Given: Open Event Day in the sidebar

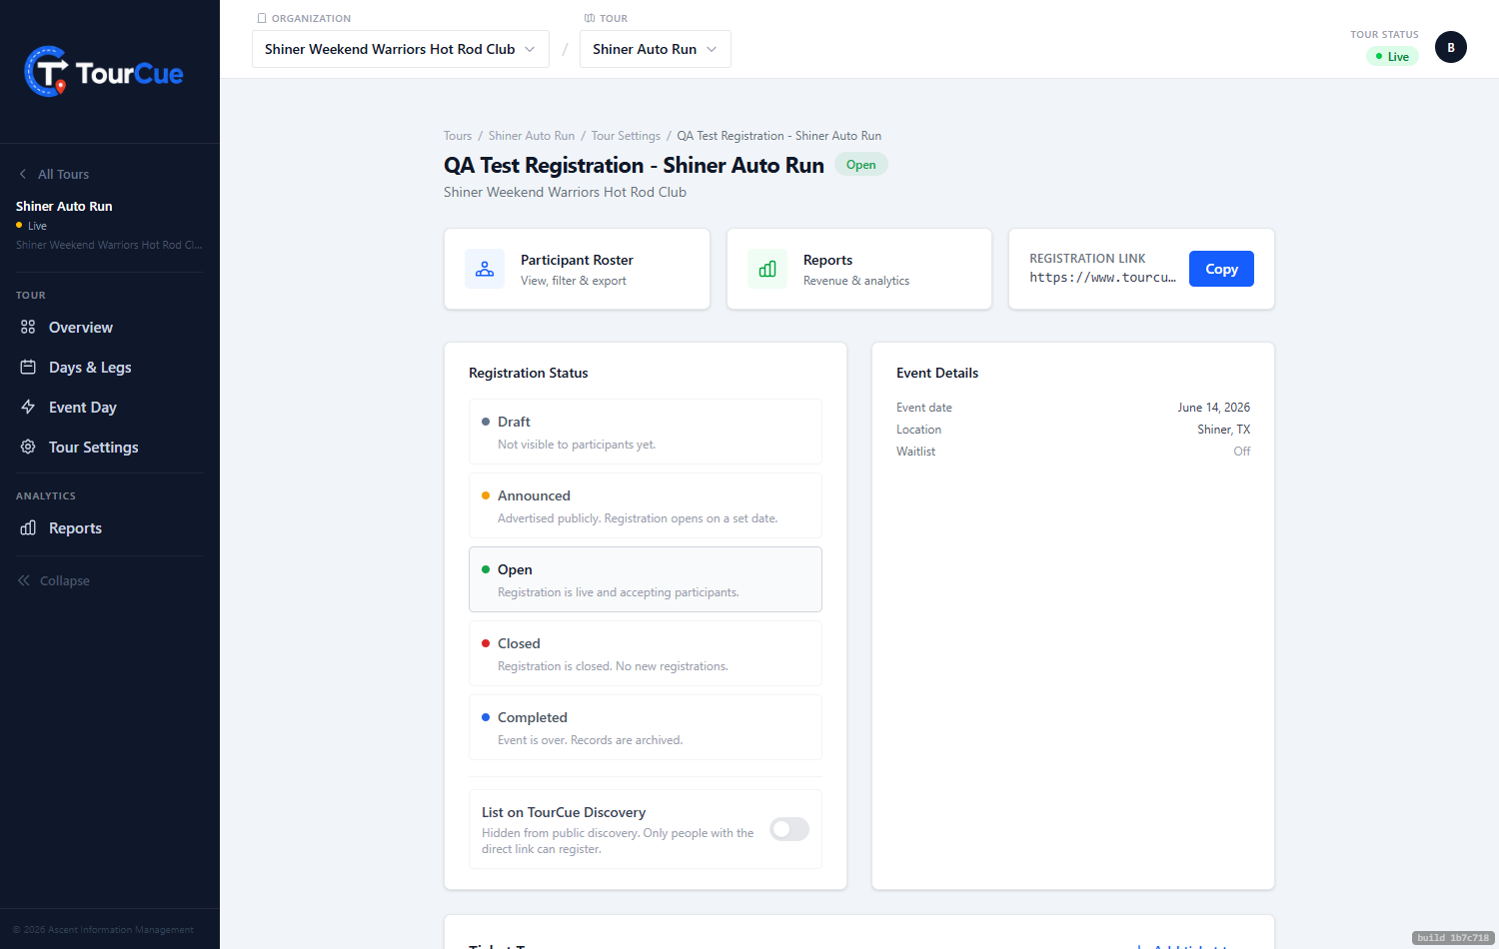Looking at the screenshot, I should point(110,407).
